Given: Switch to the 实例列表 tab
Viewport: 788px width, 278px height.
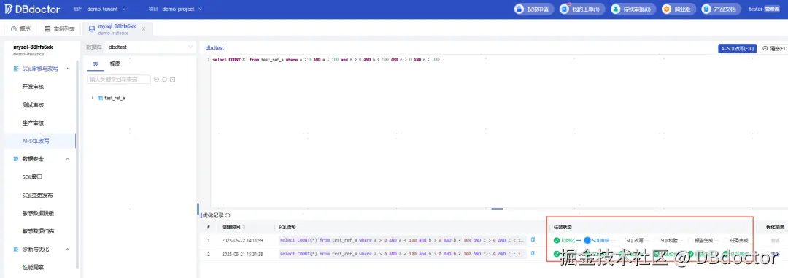Looking at the screenshot, I should click(60, 28).
